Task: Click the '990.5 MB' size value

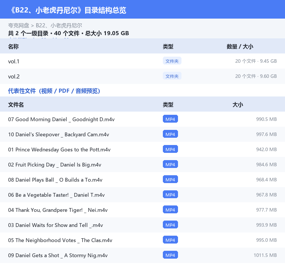Action: [266, 119]
